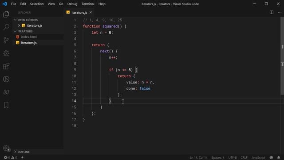Click line number 9 in the gutter
This screenshot has width=284, height=160.
point(75,70)
